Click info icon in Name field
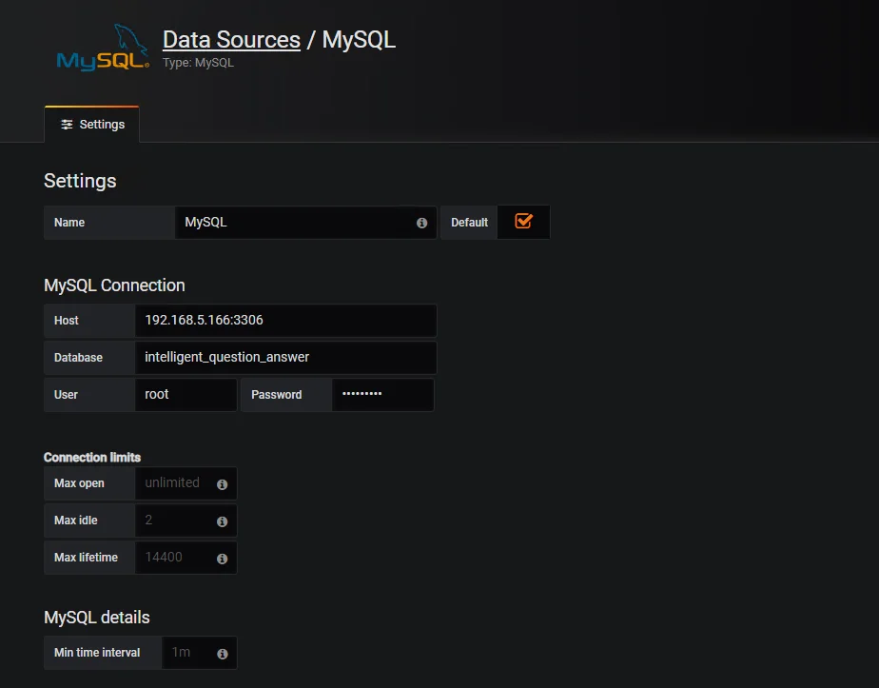The height and width of the screenshot is (688, 879). tap(421, 224)
